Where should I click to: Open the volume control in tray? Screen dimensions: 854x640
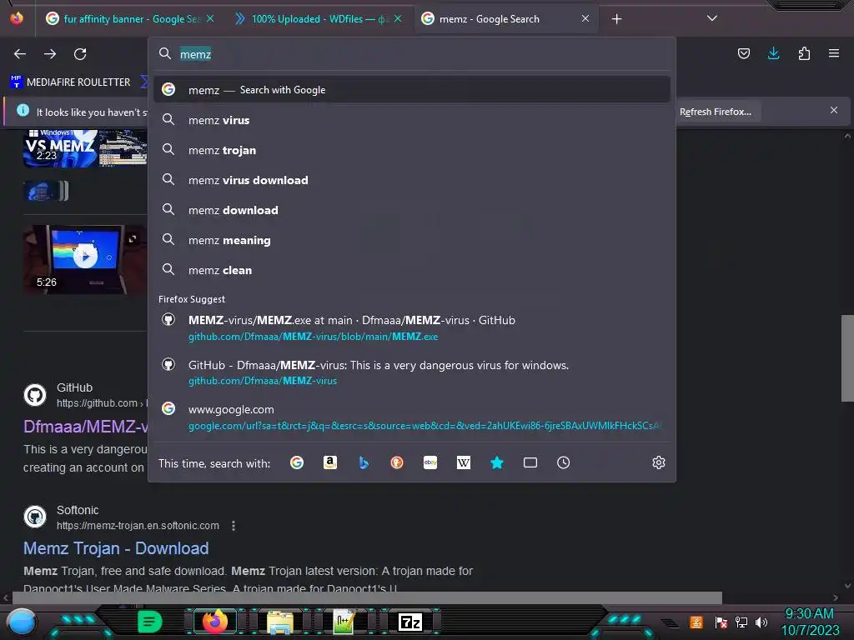point(761,622)
